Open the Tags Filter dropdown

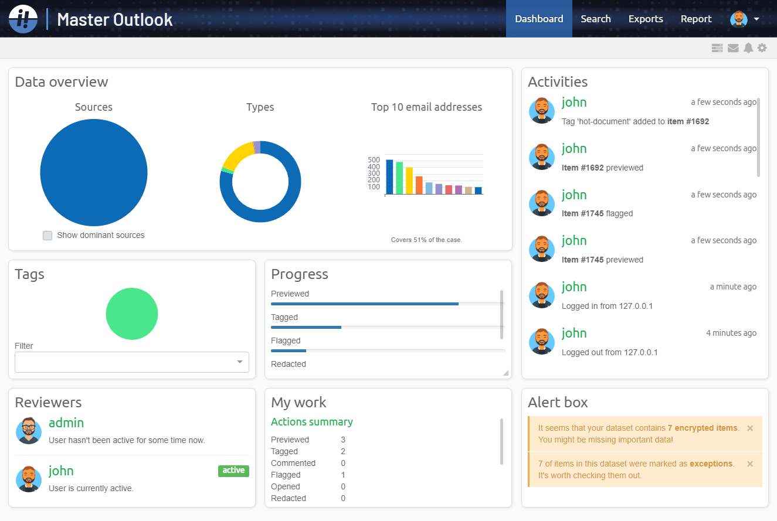132,362
